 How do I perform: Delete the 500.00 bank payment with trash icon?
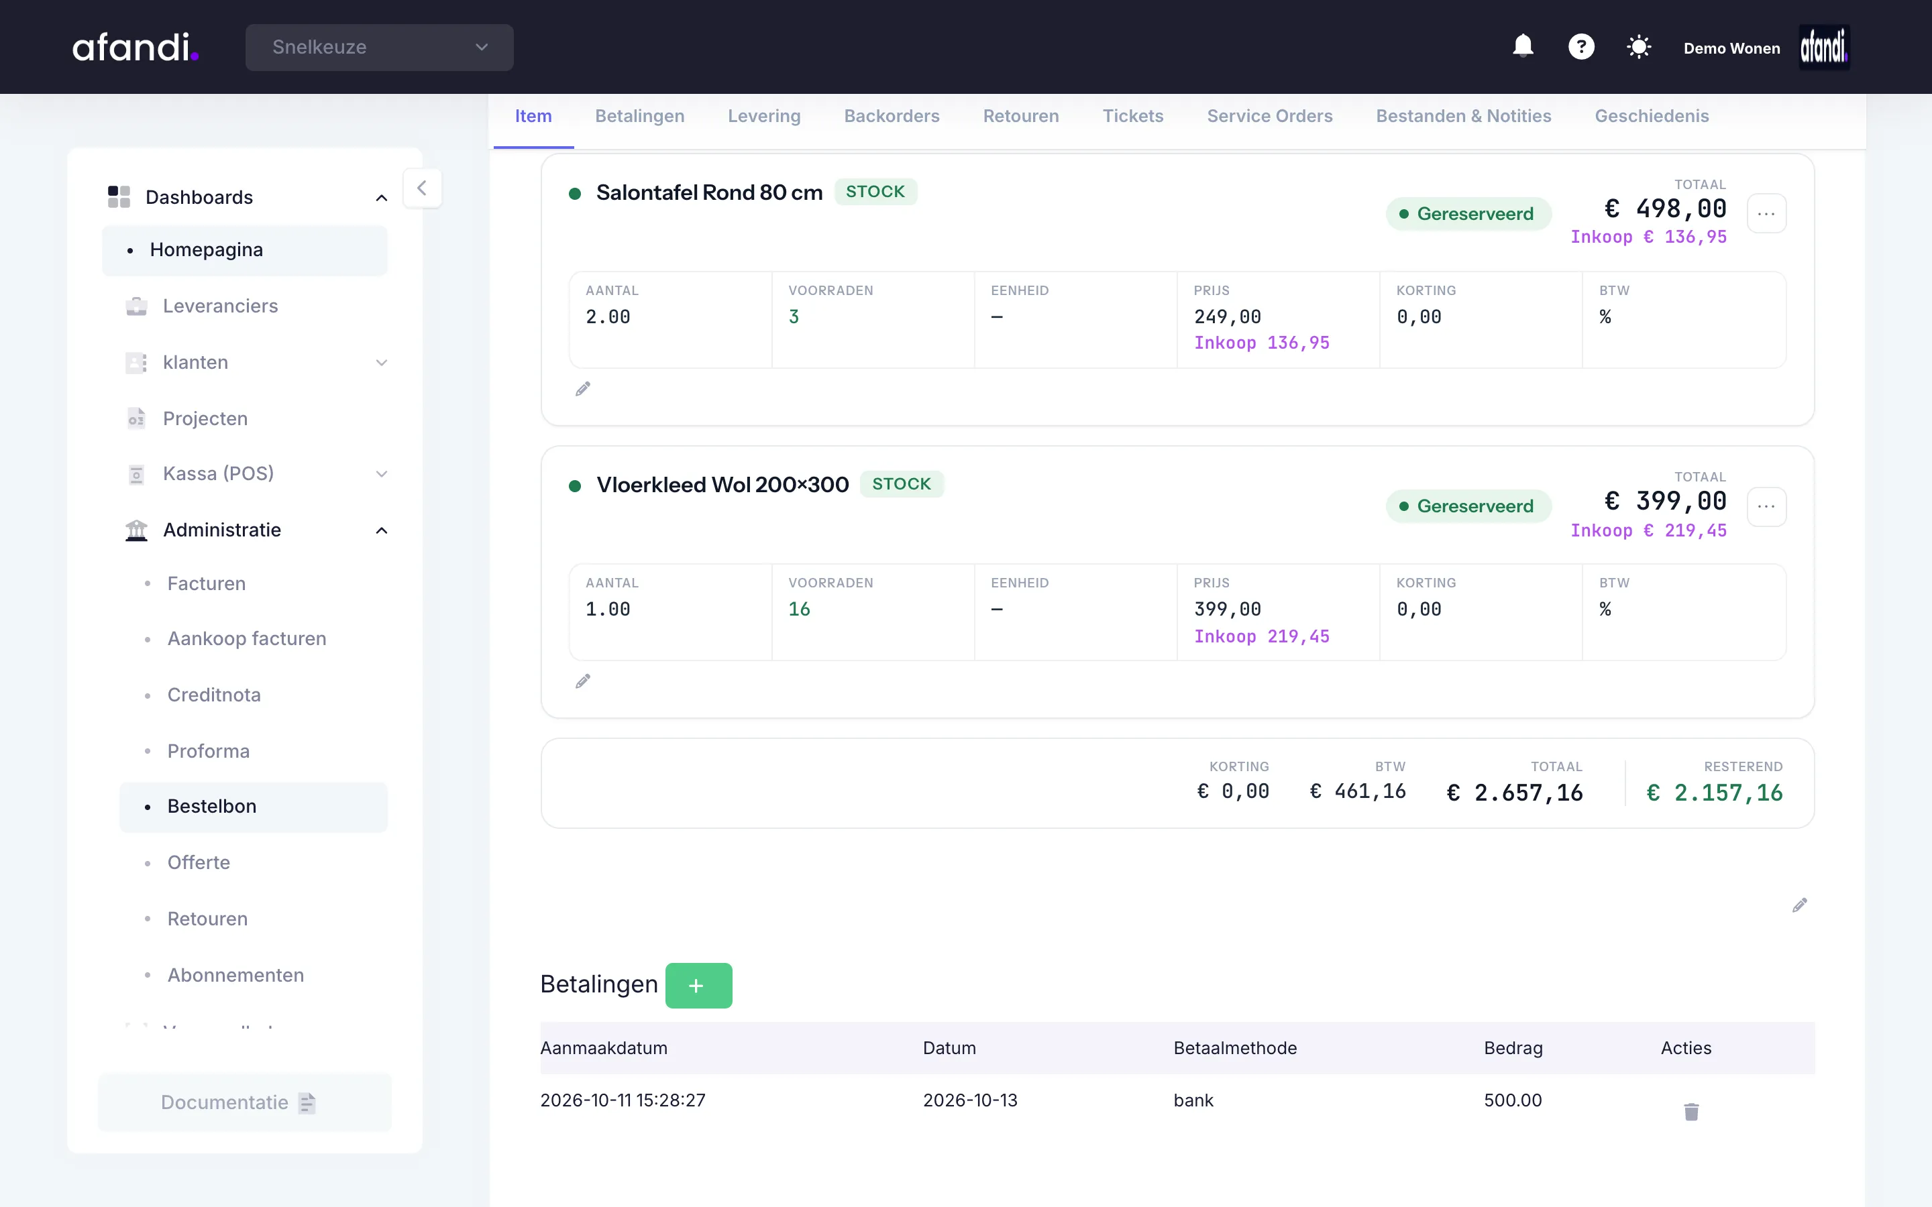[1691, 1111]
